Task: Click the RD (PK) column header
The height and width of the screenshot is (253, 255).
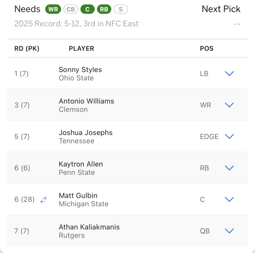Action: click(27, 48)
